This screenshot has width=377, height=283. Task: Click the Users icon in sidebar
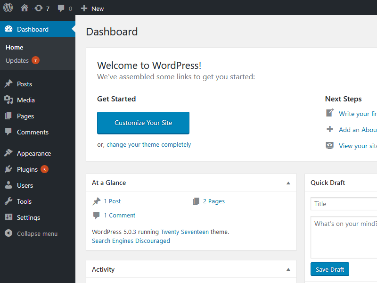tap(8, 185)
